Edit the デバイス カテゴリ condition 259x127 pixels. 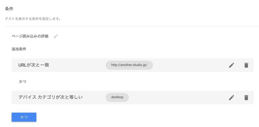pyautogui.click(x=231, y=97)
